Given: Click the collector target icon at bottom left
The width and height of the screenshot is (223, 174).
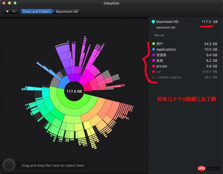Looking at the screenshot, I should [x=9, y=165].
